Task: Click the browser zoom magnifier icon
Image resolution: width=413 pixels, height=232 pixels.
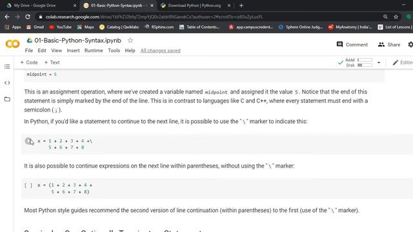Action: coord(385,17)
